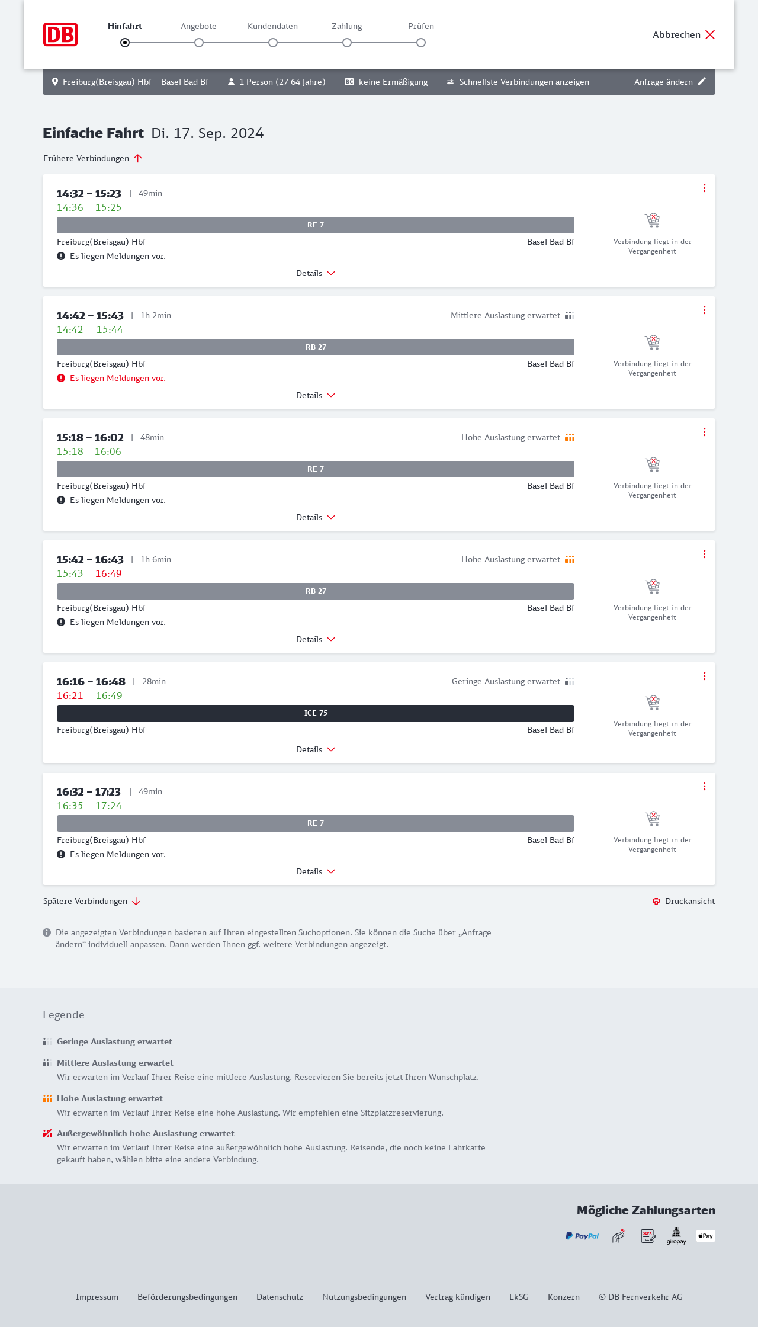Click the printer icon for Druckansicht
This screenshot has height=1327, width=758.
click(x=656, y=901)
